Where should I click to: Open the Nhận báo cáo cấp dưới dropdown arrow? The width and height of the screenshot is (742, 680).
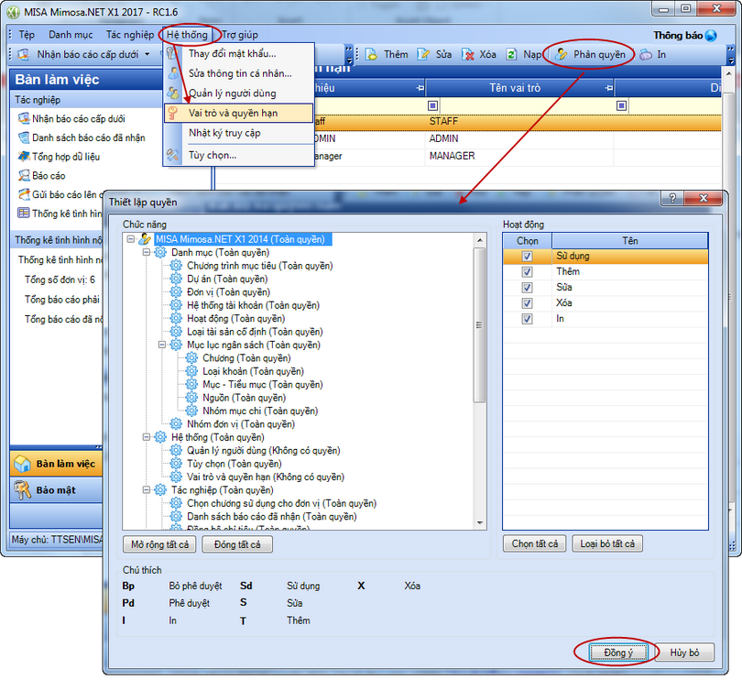pyautogui.click(x=147, y=54)
